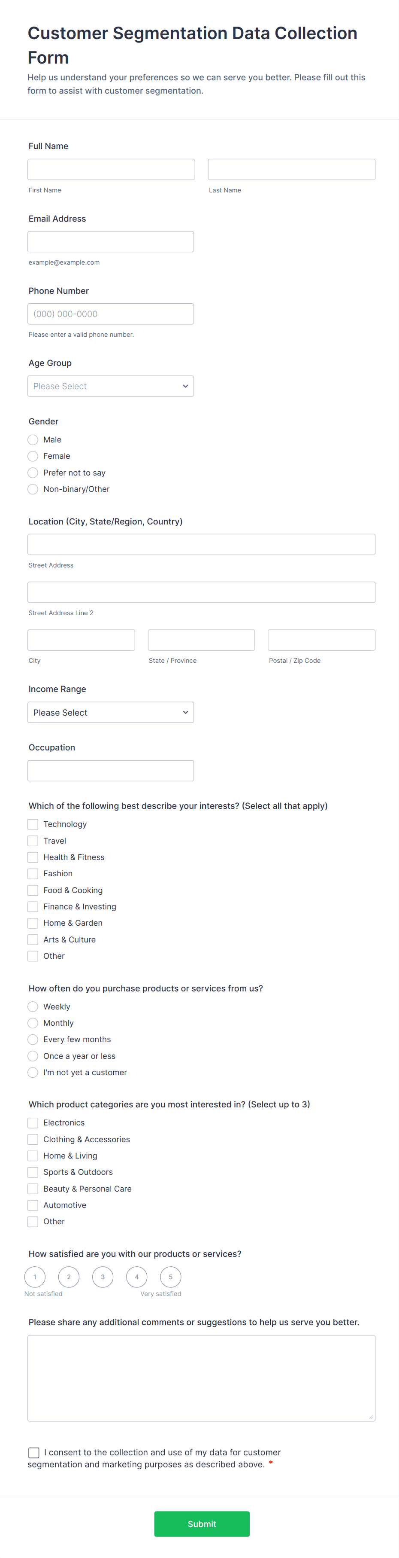Open the Age Group dropdown

110,386
